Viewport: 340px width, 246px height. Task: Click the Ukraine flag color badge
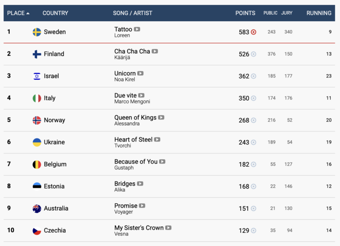click(37, 142)
